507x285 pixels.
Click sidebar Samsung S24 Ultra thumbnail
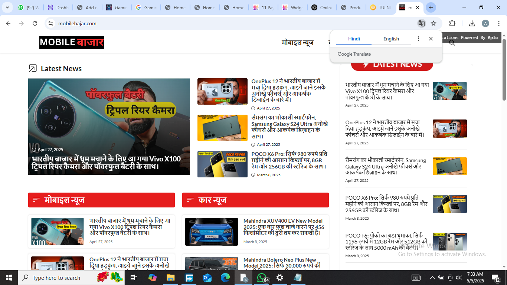tap(450, 166)
